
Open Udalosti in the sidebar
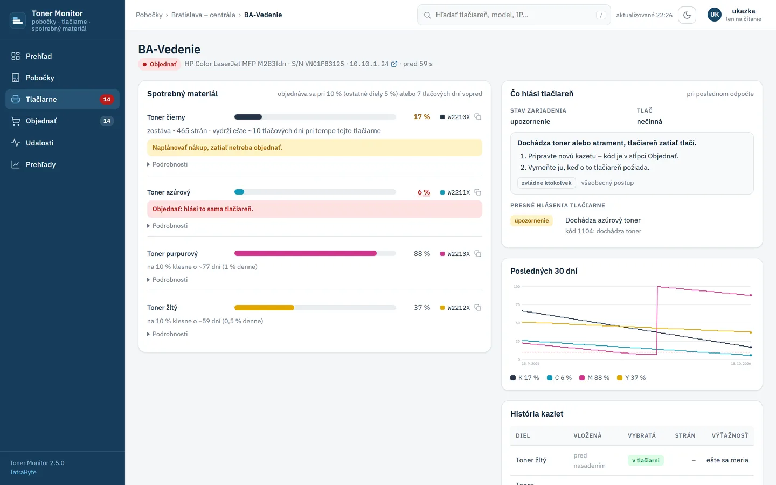(63, 143)
